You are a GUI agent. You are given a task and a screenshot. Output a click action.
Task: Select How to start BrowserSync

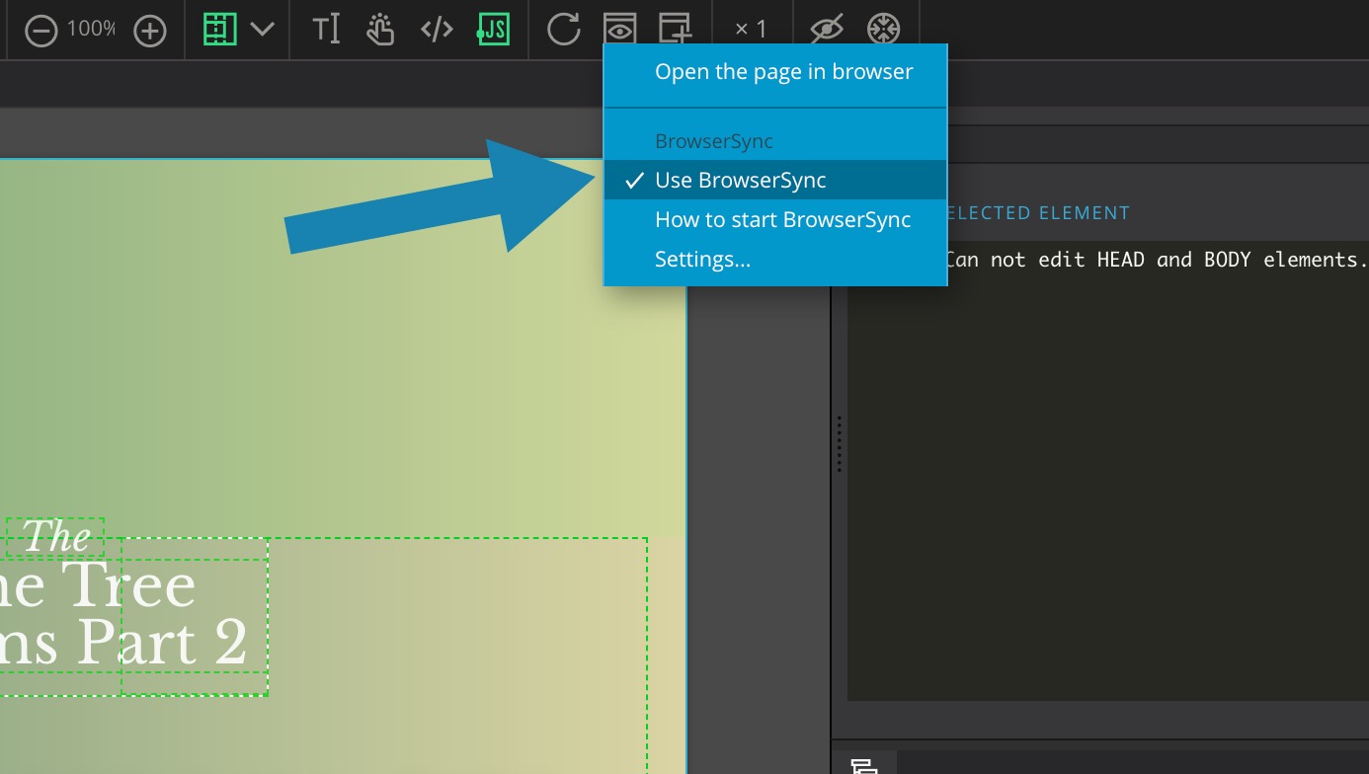click(775, 219)
